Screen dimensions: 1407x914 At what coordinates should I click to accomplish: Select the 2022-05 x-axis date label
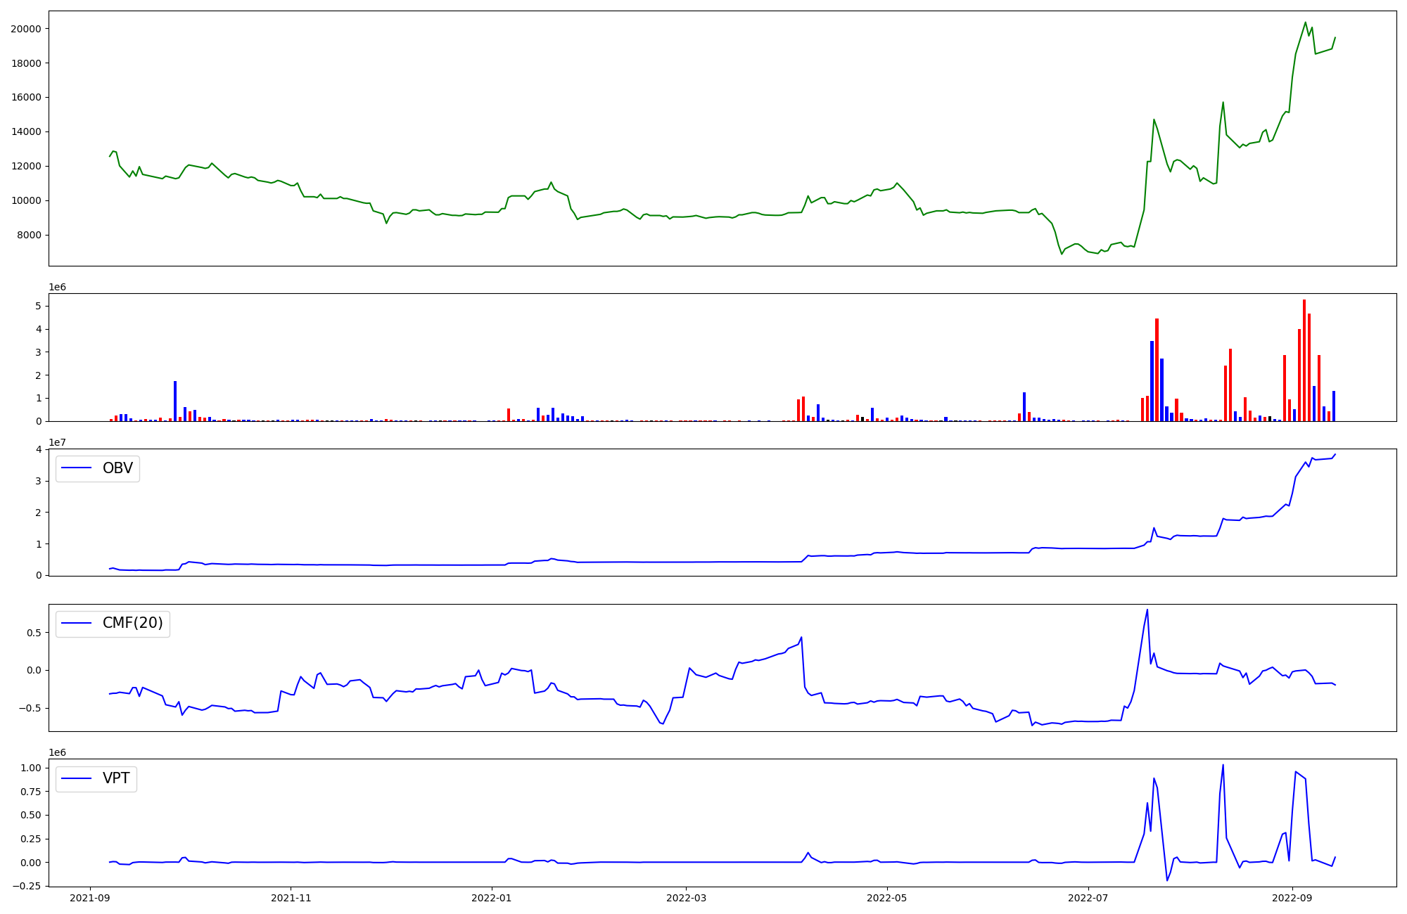point(887,898)
